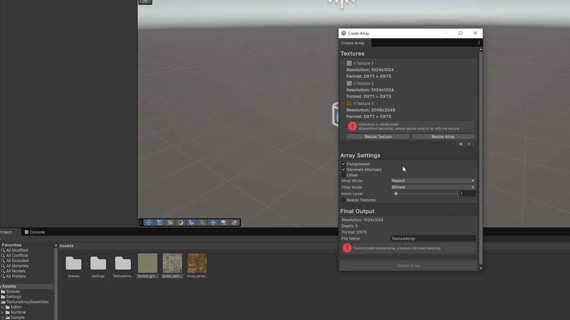
Task: Click the Texture 3 color thumbnail
Action: (x=349, y=103)
